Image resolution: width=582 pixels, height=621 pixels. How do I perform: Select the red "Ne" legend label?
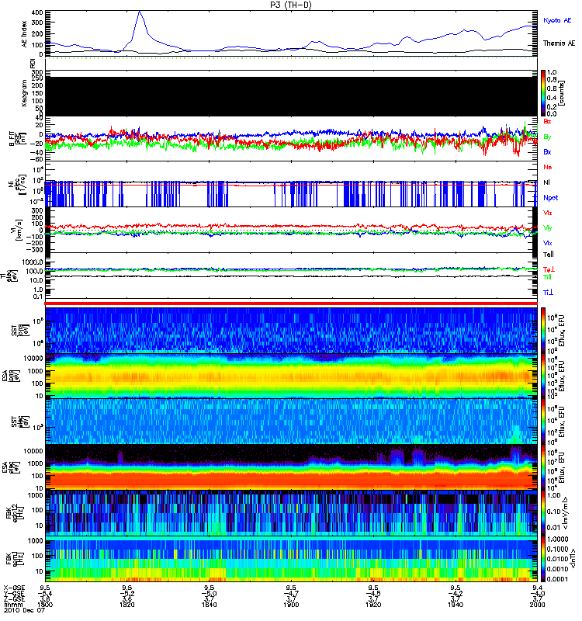coord(548,167)
